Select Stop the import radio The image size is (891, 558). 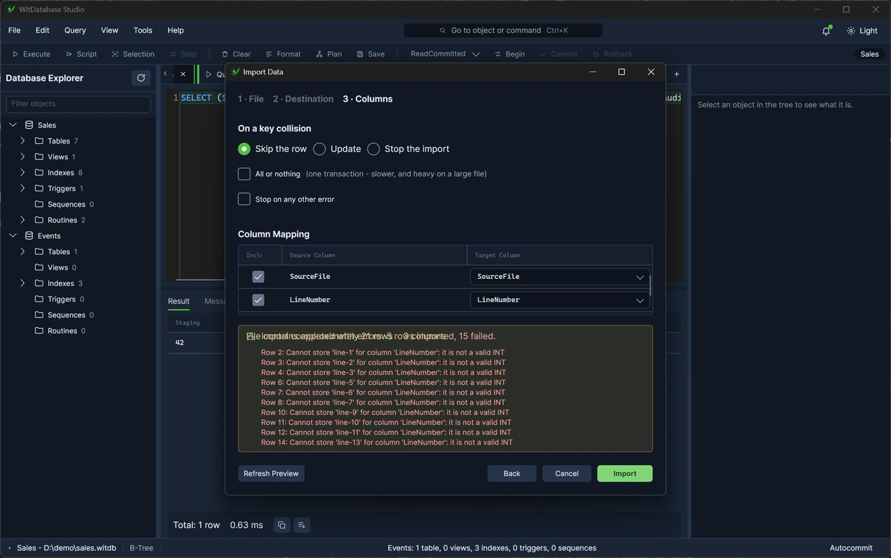point(374,149)
